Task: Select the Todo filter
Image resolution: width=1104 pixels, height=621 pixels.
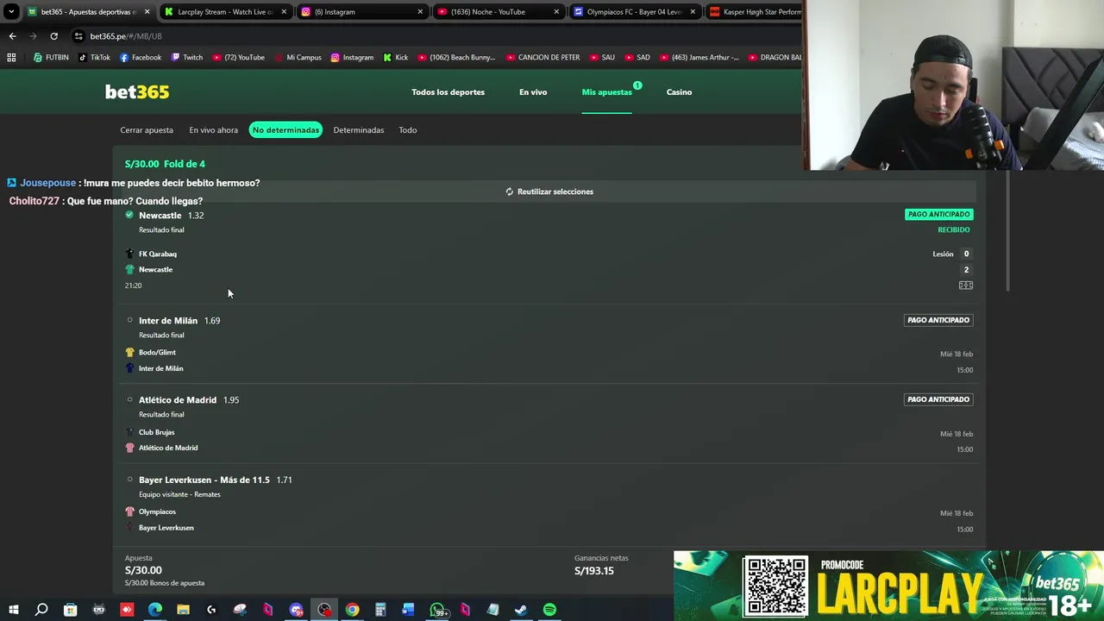Action: tap(408, 130)
